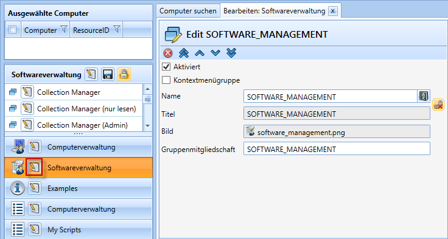The image size is (448, 239).
Task: Check the Kontextmenügruppe checkbox
Action: [166, 80]
